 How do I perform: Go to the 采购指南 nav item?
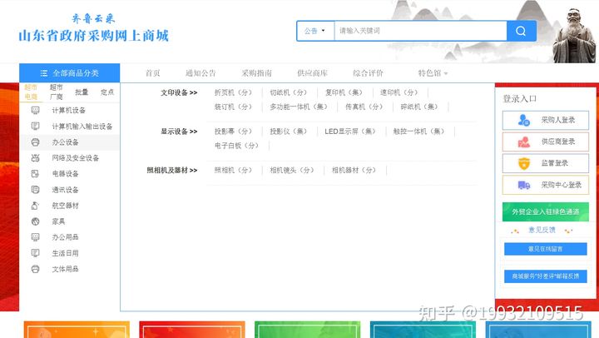pyautogui.click(x=256, y=73)
